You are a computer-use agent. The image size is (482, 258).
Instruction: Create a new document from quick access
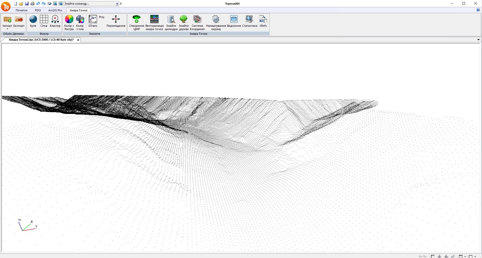coord(16,3)
